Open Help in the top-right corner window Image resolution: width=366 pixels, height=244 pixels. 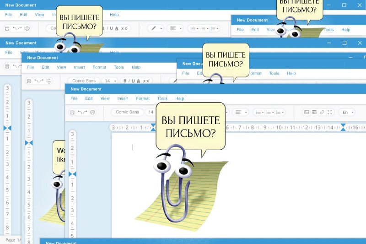pos(346,30)
